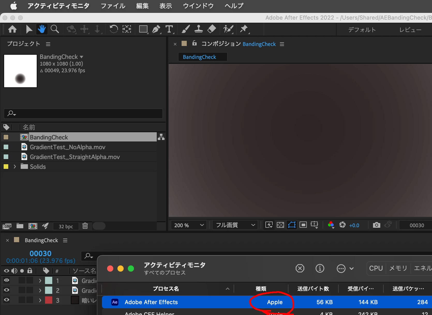Toggle Fast Previews button in viewer

point(269,225)
